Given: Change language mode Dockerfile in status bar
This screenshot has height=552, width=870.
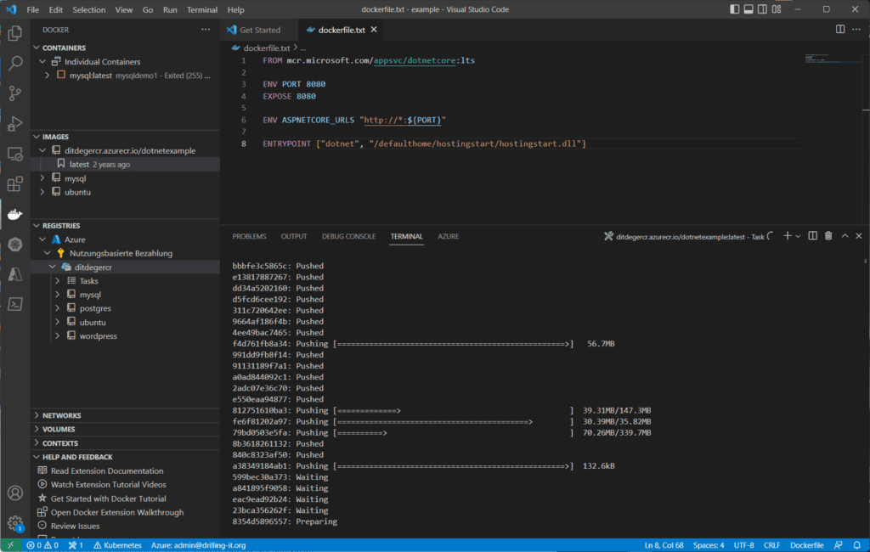Looking at the screenshot, I should (x=806, y=545).
